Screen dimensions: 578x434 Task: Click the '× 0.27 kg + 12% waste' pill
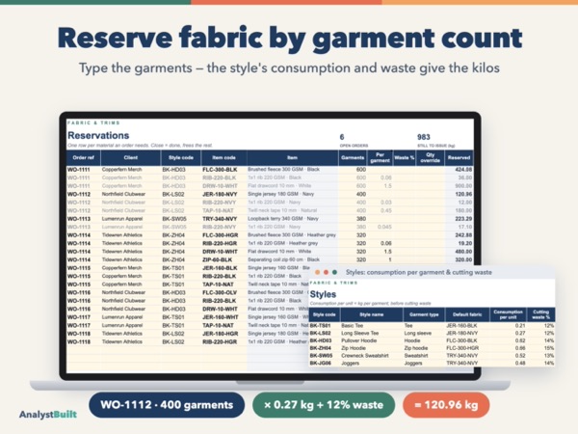coord(324,405)
